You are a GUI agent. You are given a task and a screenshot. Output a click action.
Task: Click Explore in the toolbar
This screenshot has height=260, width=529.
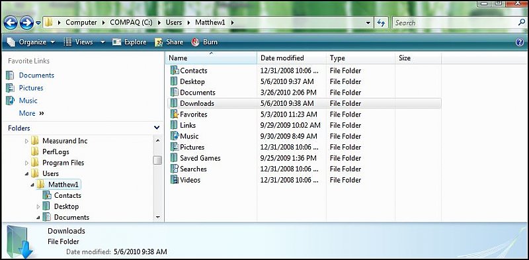pyautogui.click(x=130, y=42)
